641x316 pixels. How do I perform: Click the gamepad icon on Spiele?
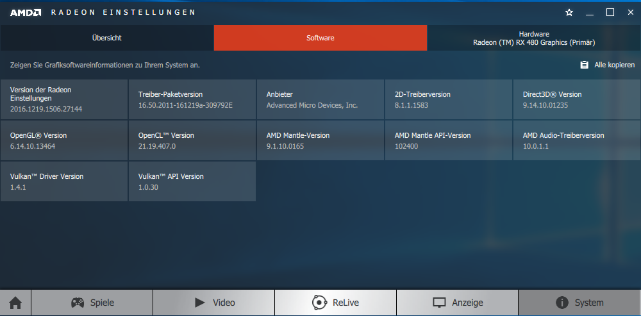pos(78,303)
